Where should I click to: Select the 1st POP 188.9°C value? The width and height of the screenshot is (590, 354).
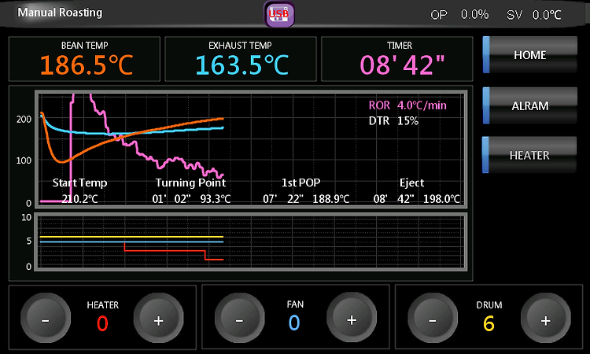point(330,198)
